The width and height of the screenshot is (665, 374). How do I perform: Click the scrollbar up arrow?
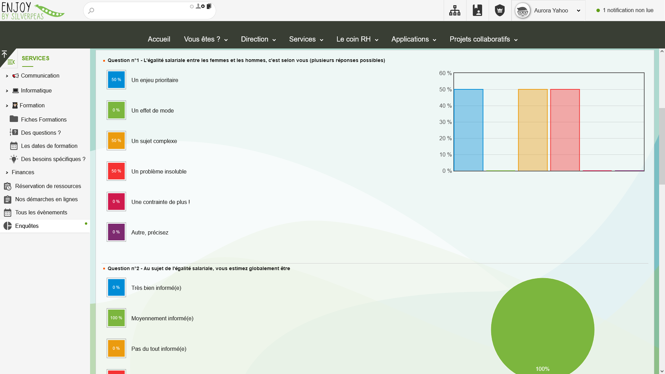tap(662, 51)
